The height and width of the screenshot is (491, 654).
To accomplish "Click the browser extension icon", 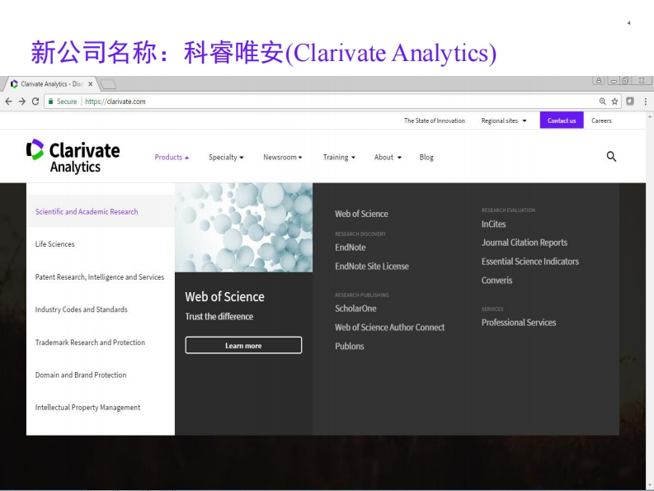I will point(630,102).
